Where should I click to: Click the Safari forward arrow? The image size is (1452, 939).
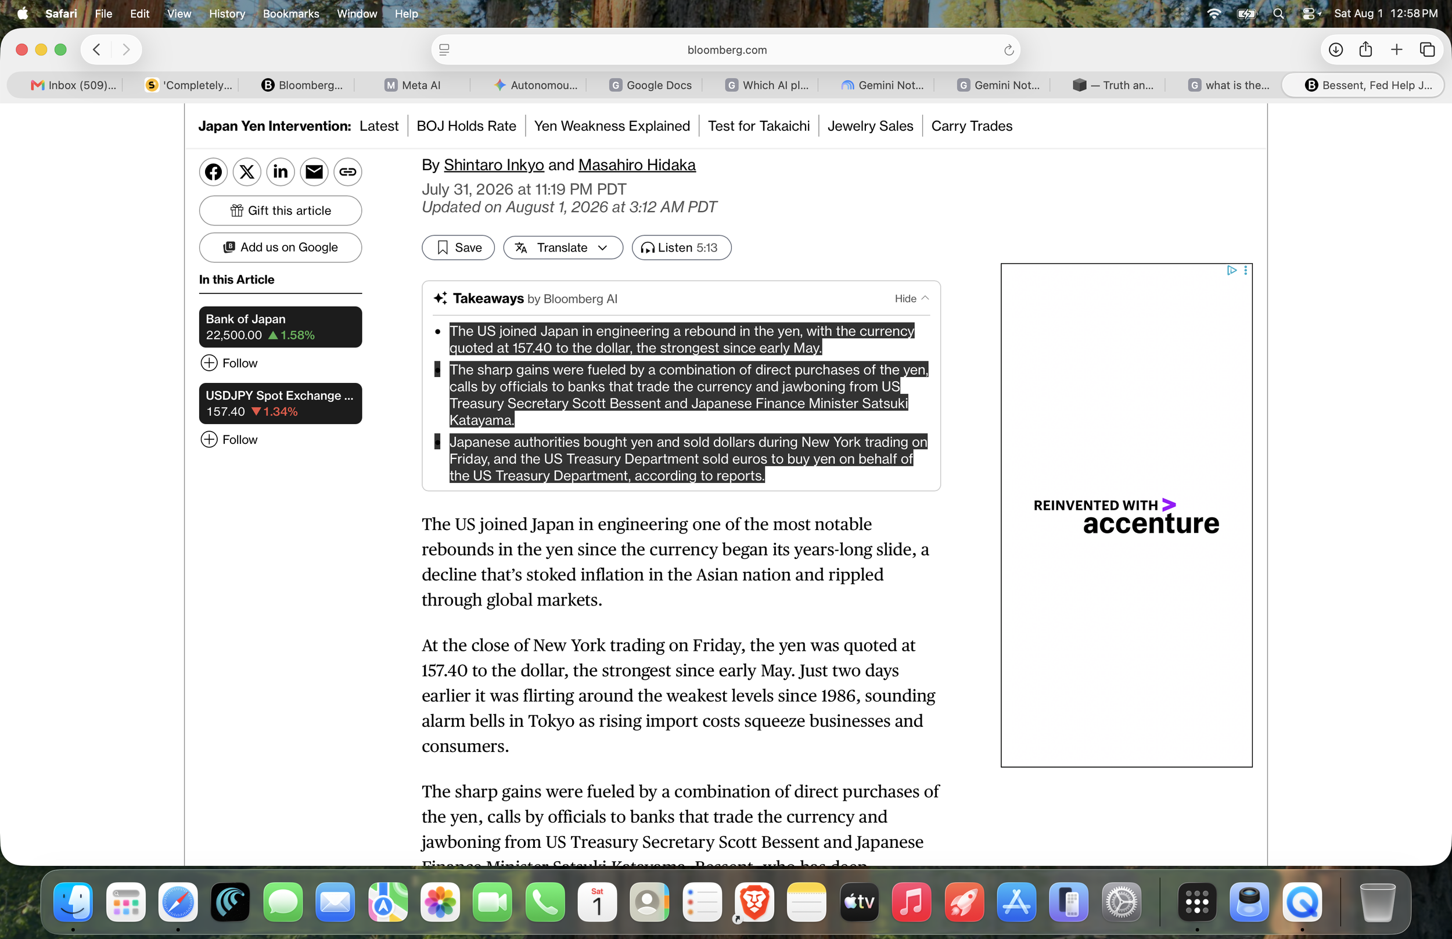[x=125, y=49]
